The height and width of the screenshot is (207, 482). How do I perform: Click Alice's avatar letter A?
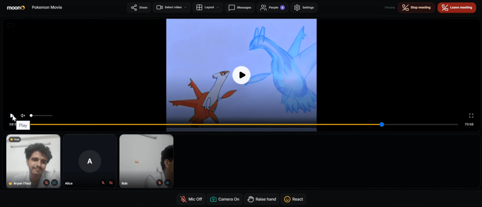(x=90, y=161)
